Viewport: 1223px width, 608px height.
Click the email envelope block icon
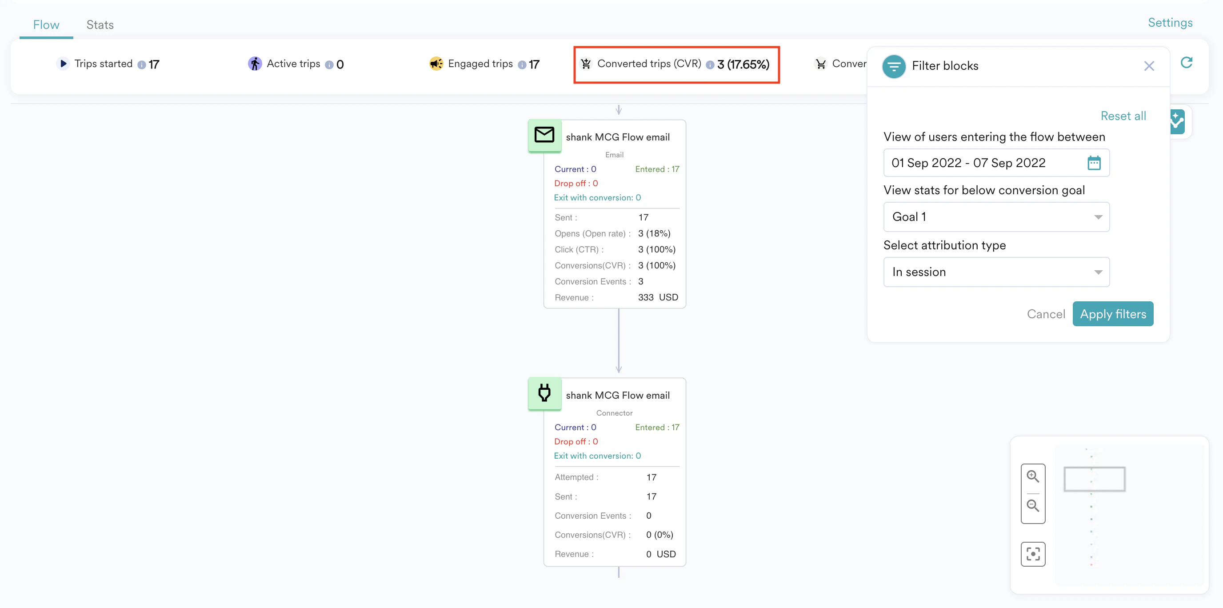pos(544,135)
